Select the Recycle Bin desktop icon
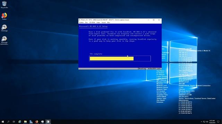 click(x=4, y=4)
